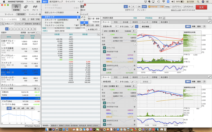Open the ニュース toolbar icon
The height and width of the screenshot is (132, 212).
point(26,8)
